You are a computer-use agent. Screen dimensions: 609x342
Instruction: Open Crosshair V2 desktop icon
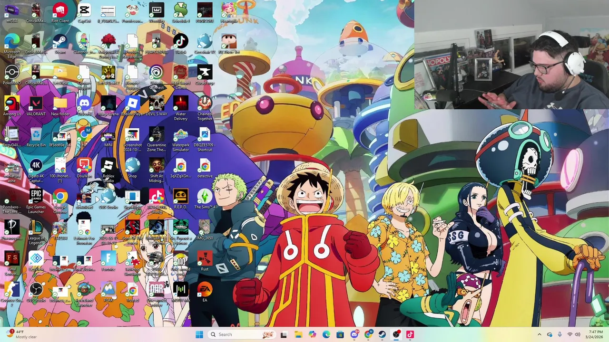(x=205, y=44)
